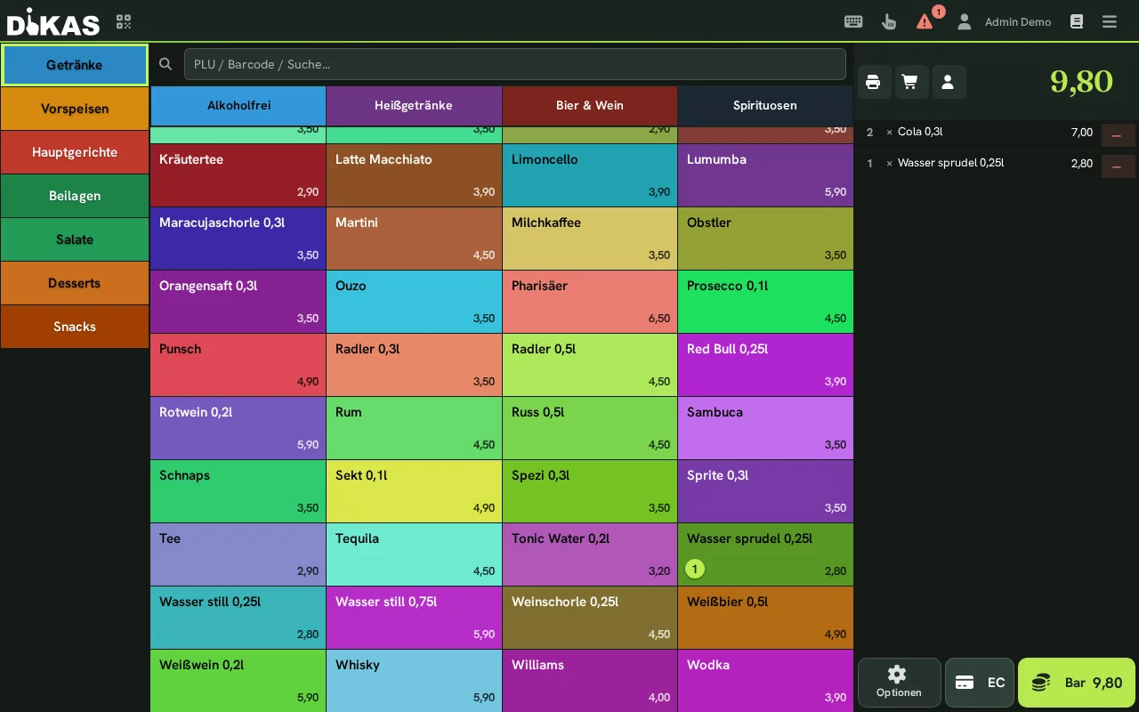
Task: Click the shopping cart icon
Action: point(910,82)
